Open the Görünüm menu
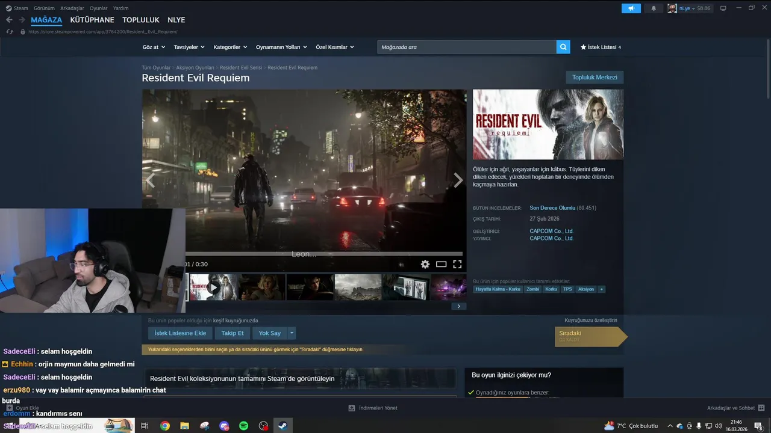Screen dimensions: 771x433 point(44,8)
